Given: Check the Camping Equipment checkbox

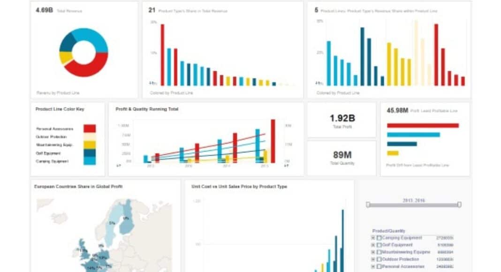Looking at the screenshot, I should 378,238.
